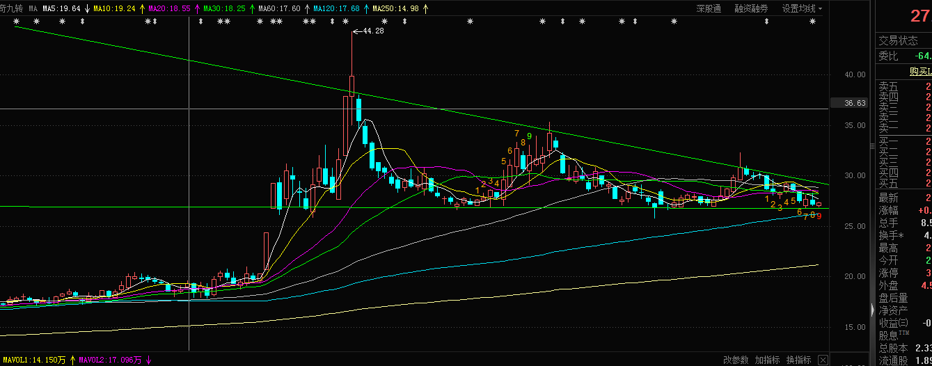Viewport: 932px width, 366px height.
Task: Click the 奇九转 indicator name
Action: [12, 9]
